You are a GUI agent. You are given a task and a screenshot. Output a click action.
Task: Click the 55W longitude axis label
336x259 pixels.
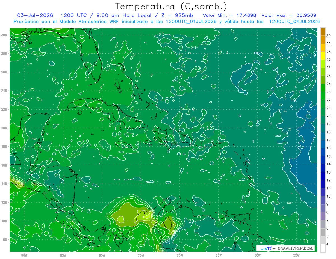[x=297, y=255]
